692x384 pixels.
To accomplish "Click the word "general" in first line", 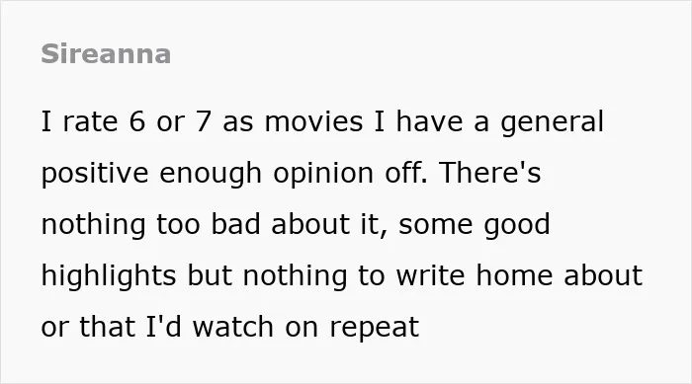I will (552, 123).
